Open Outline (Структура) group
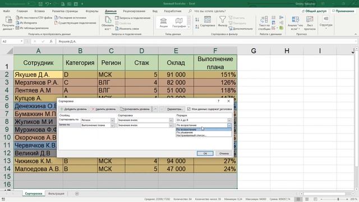The image size is (359, 202). coord(326,22)
